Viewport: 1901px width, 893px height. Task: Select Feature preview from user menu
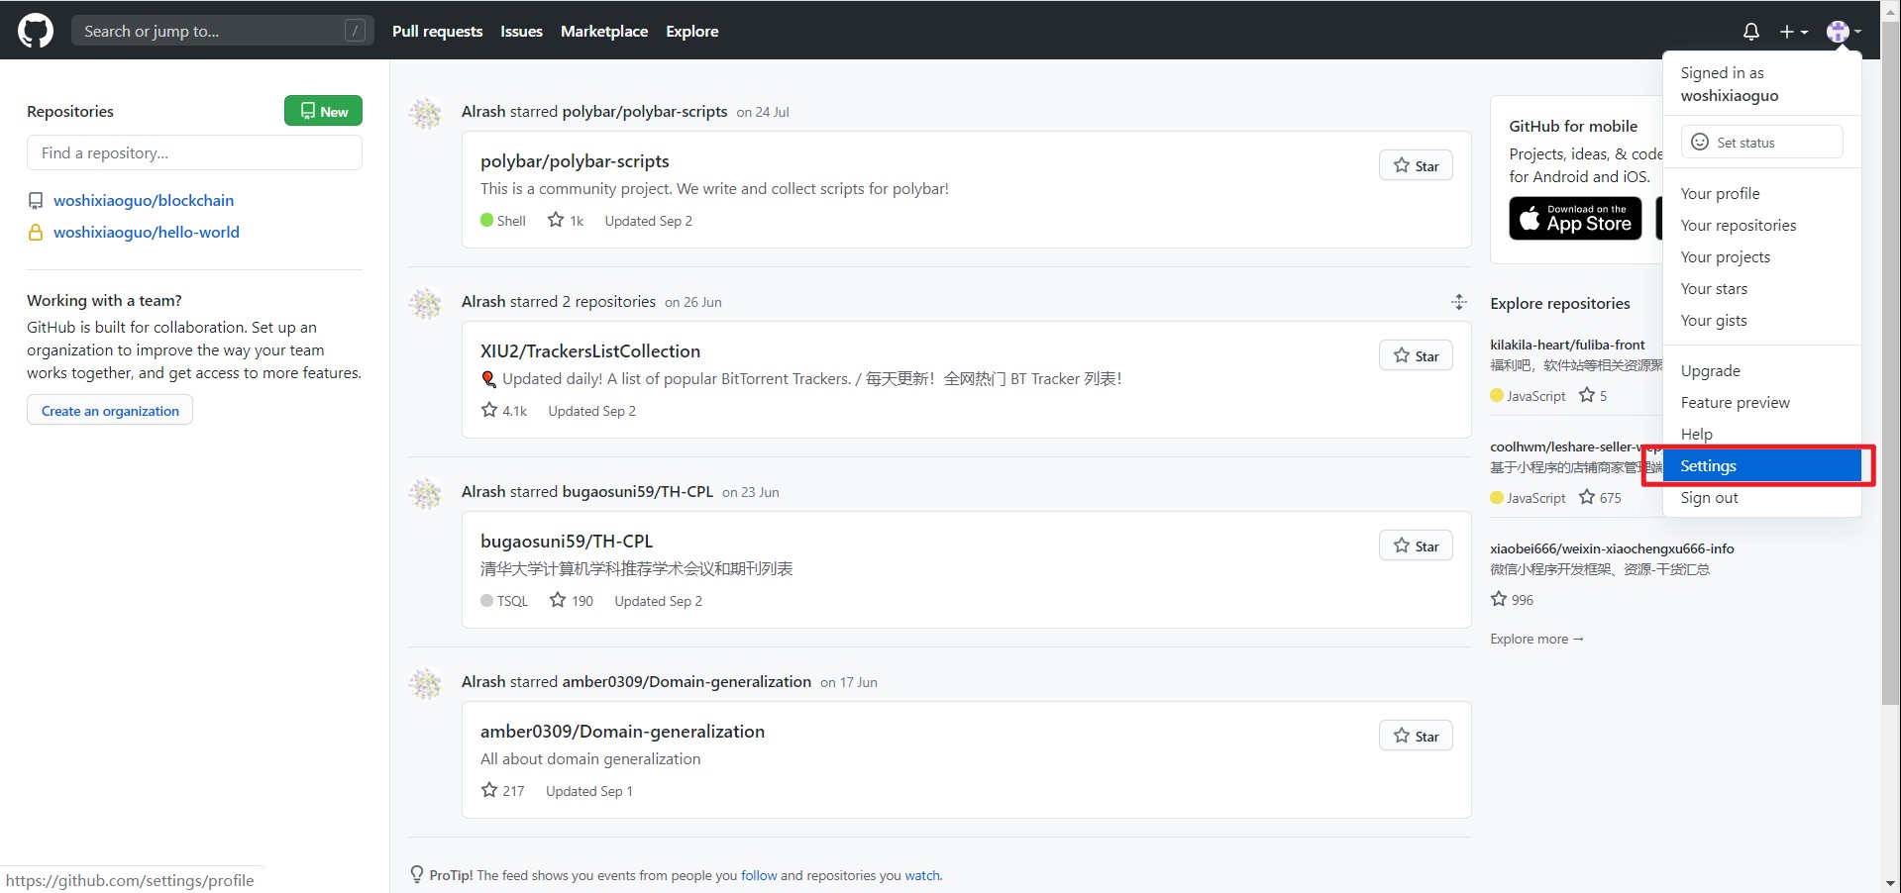click(1761, 403)
